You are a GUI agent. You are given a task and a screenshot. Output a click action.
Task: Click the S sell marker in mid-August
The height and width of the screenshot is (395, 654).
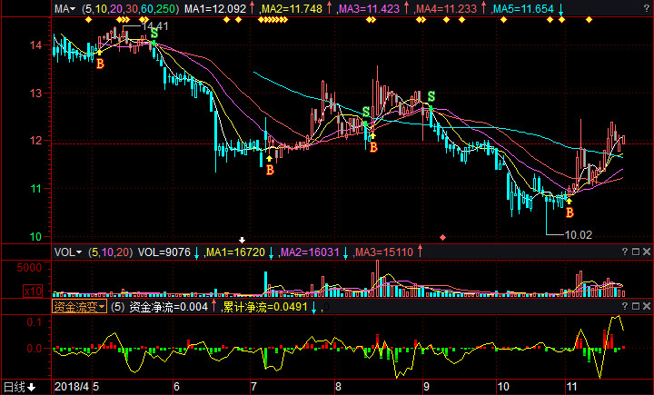[366, 112]
